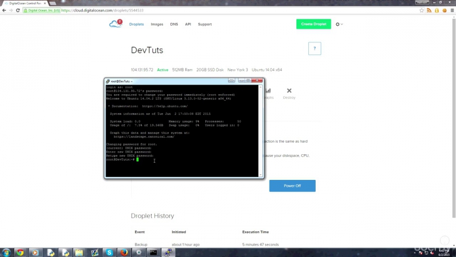456x257 pixels.
Task: Bookmark page with the star icon
Action: [x=421, y=10]
